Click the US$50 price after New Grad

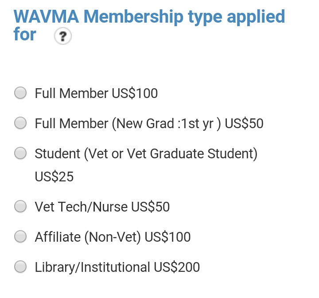(x=244, y=123)
